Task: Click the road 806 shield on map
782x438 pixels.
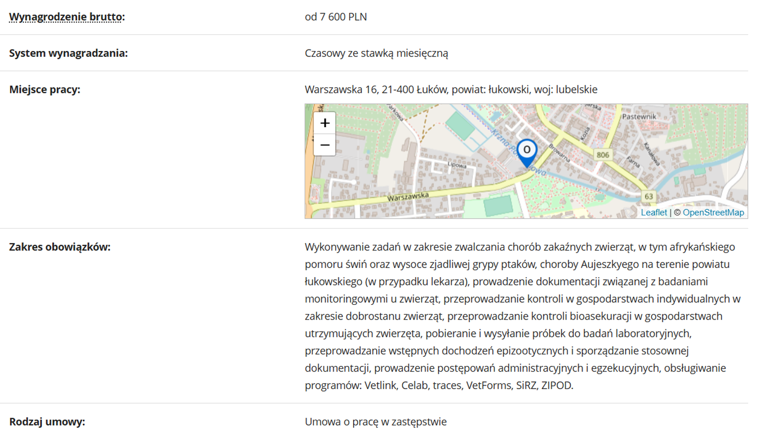Action: 603,155
